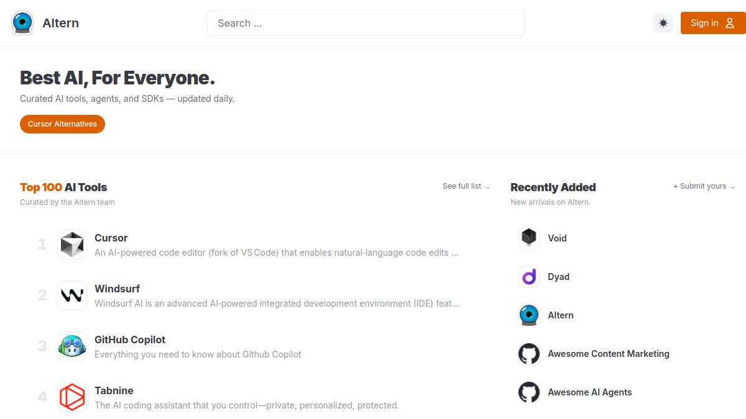Image resolution: width=746 pixels, height=419 pixels.
Task: Click the Submit yours link
Action: click(704, 186)
